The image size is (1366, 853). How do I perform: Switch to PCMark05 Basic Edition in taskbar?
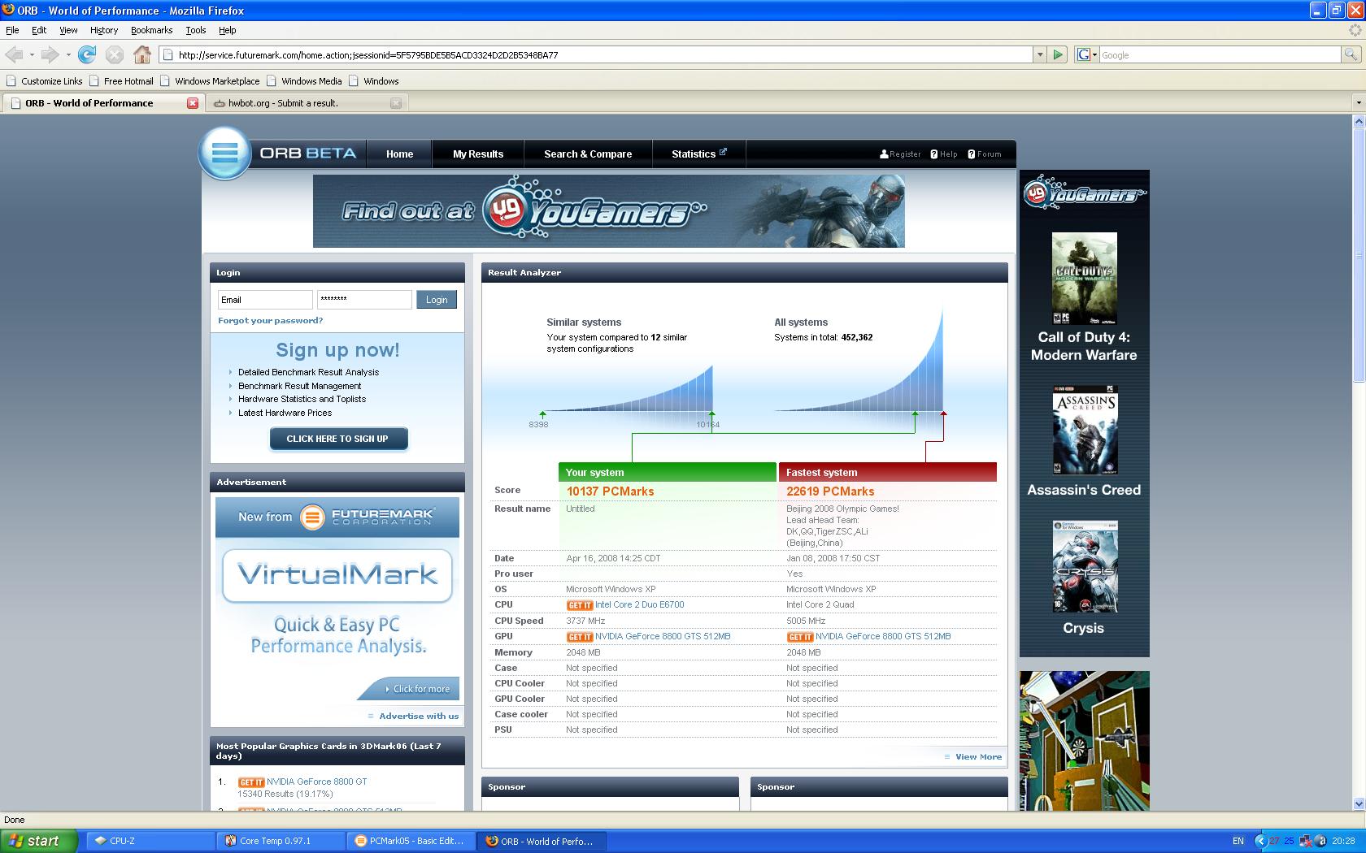pyautogui.click(x=412, y=841)
